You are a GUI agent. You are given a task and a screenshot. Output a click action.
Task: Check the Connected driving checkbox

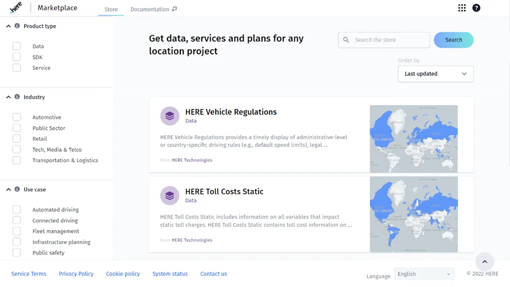(x=16, y=220)
